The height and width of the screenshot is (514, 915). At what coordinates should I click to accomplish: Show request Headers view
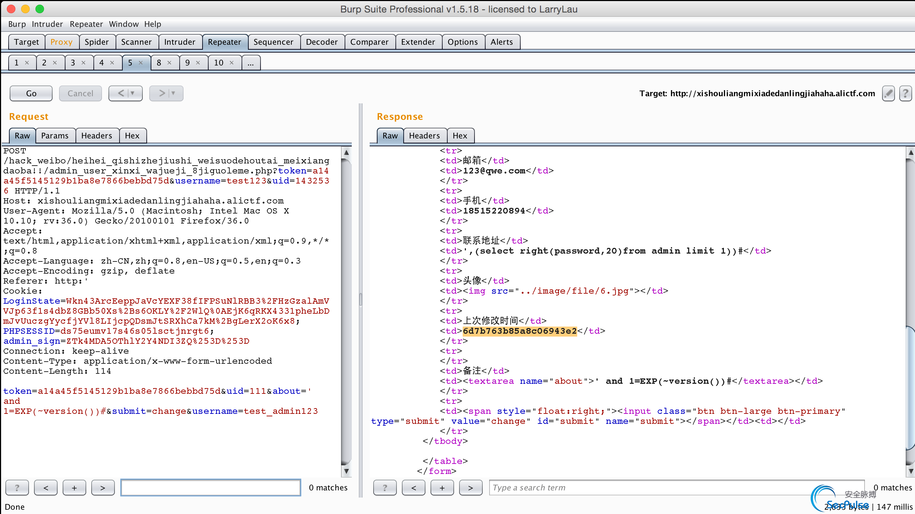pyautogui.click(x=97, y=136)
